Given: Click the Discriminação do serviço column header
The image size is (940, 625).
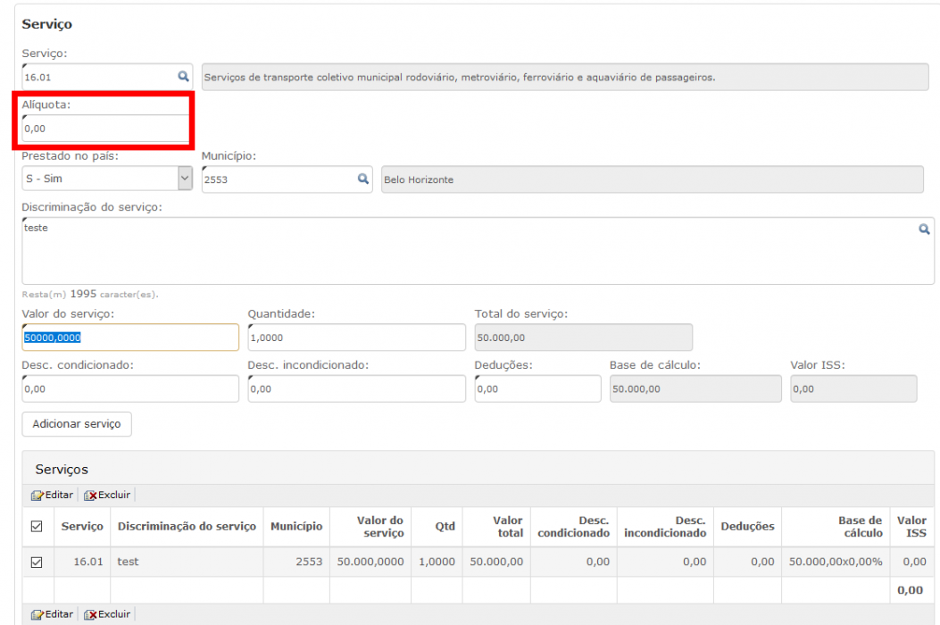Looking at the screenshot, I should point(187,526).
